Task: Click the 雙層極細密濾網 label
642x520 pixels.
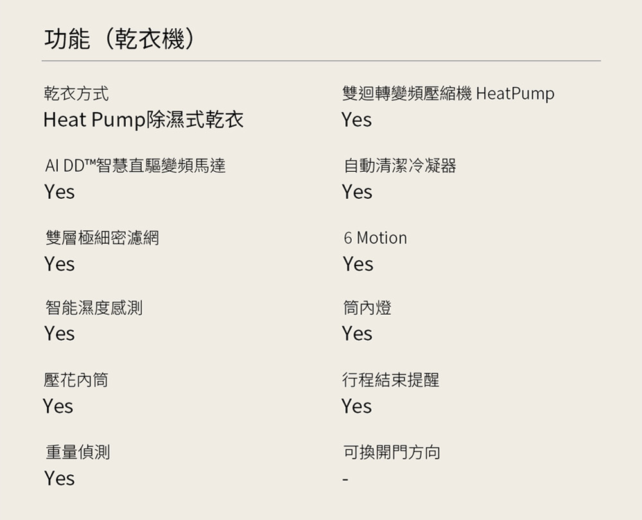Action: (101, 239)
